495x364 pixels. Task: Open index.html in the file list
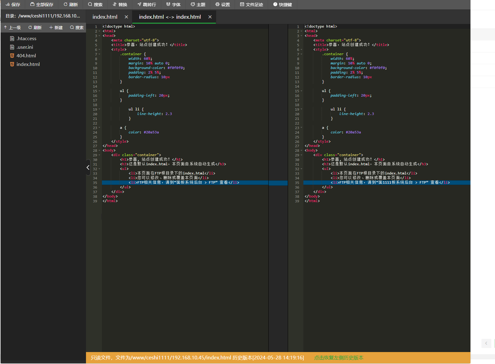28,64
